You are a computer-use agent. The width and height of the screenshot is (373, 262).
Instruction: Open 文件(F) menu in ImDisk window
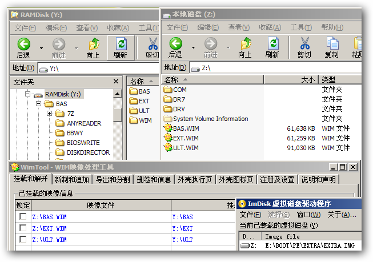(250, 215)
